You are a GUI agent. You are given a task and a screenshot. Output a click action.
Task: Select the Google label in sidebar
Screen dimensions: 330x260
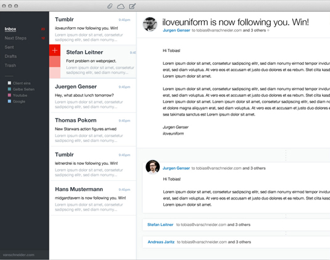pos(19,101)
